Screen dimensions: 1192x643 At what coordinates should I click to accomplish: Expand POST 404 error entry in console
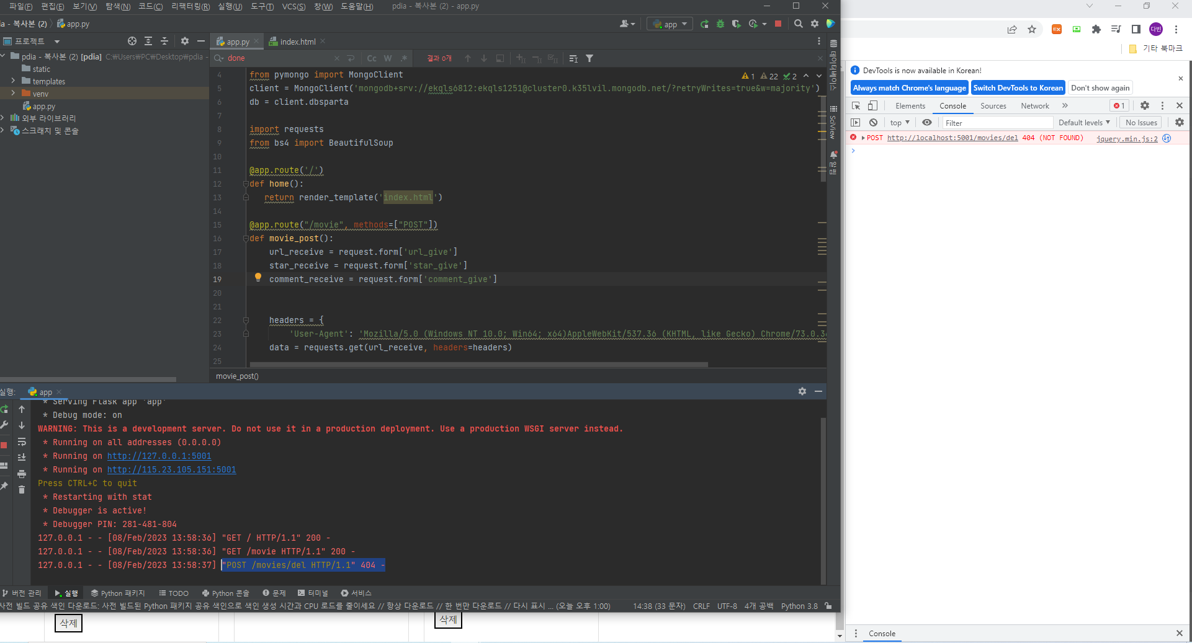tap(863, 138)
